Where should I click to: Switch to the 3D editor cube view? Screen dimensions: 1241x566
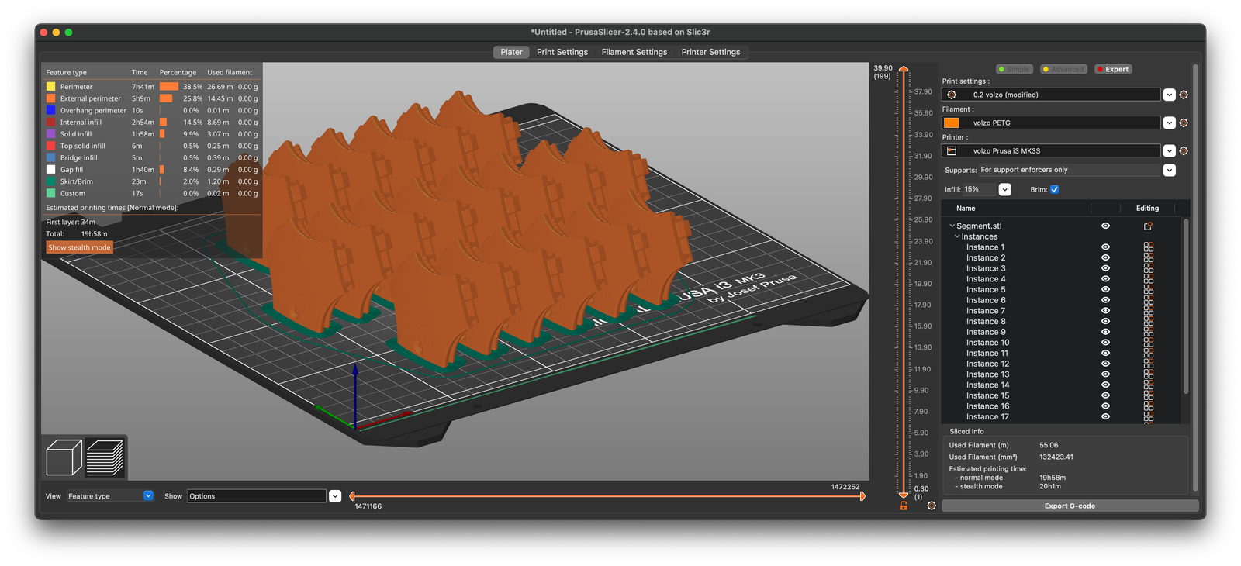[64, 457]
